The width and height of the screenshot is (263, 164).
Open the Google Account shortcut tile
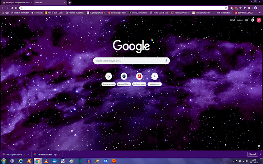(x=108, y=79)
